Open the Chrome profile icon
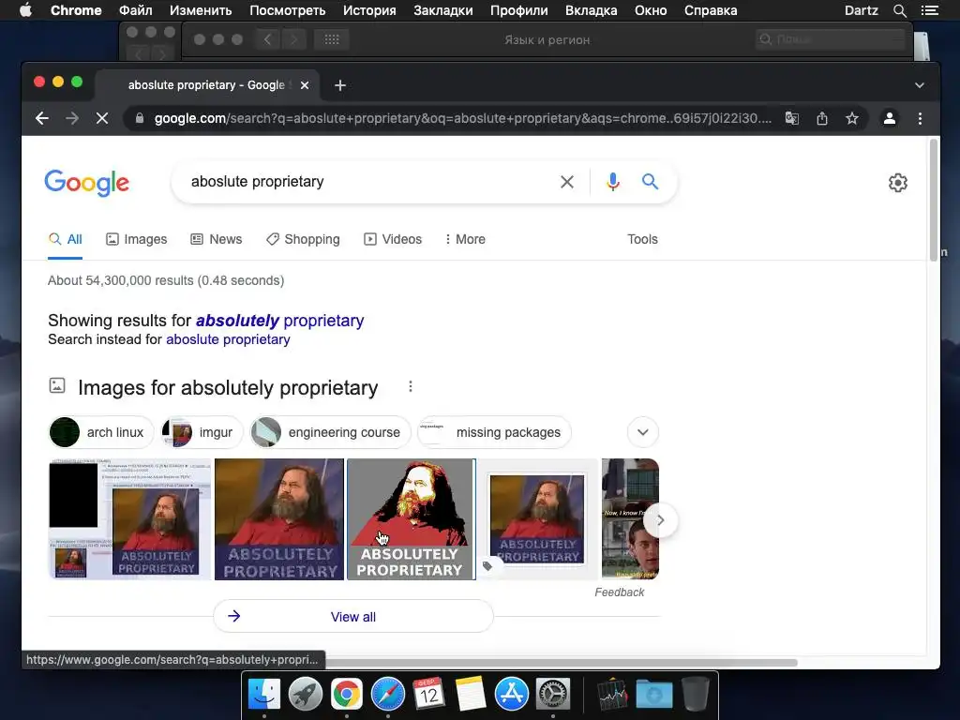Image resolution: width=960 pixels, height=720 pixels. (x=890, y=118)
